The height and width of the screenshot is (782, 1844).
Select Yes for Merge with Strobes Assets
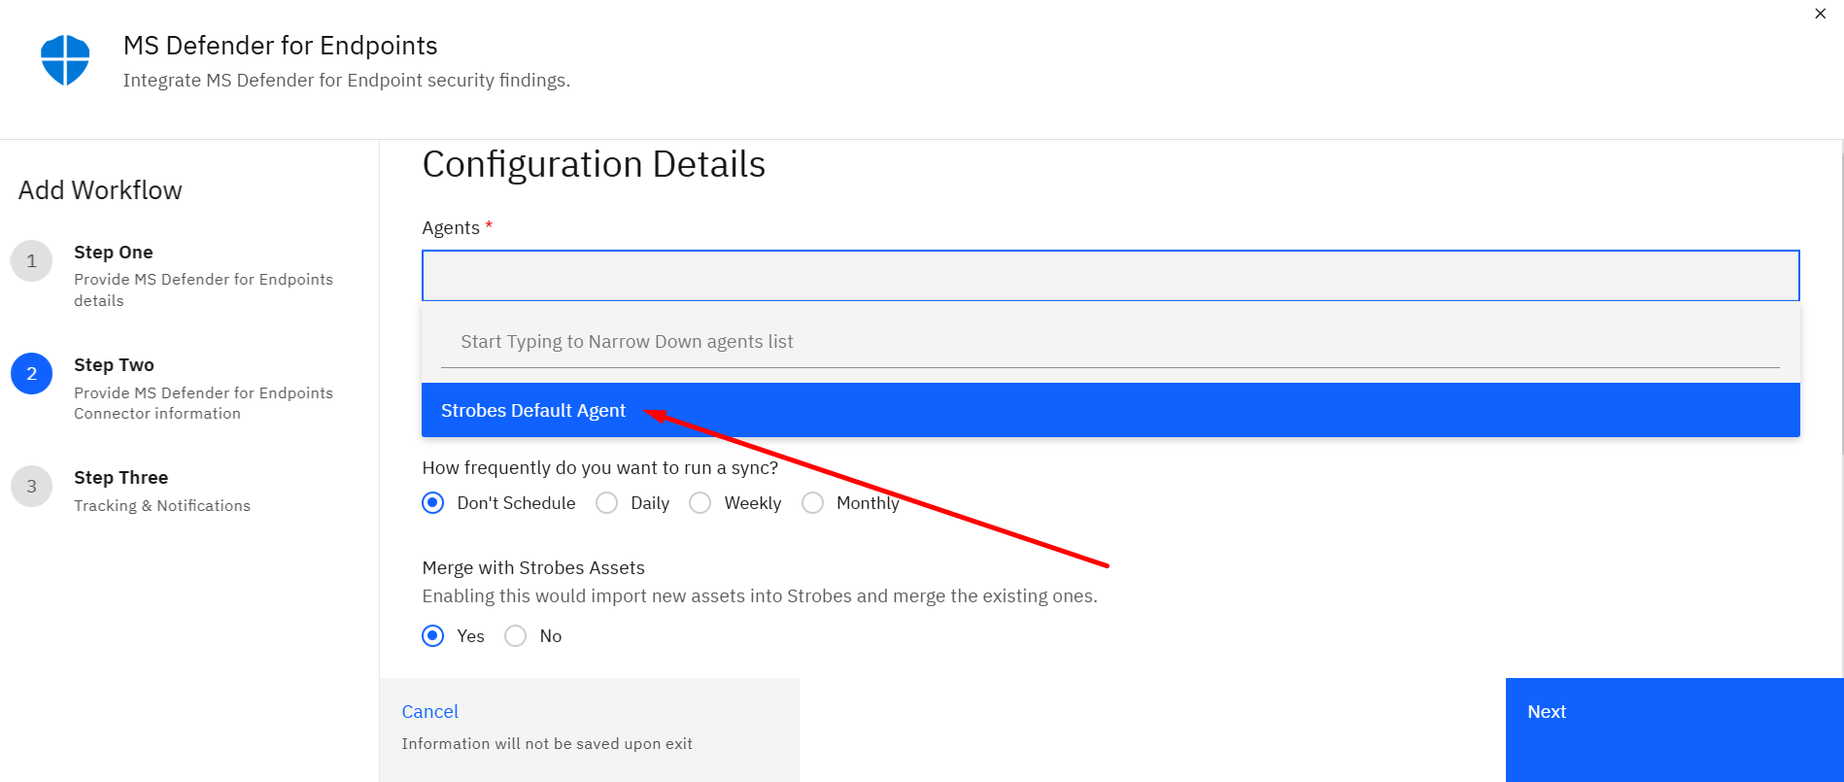pos(433,635)
